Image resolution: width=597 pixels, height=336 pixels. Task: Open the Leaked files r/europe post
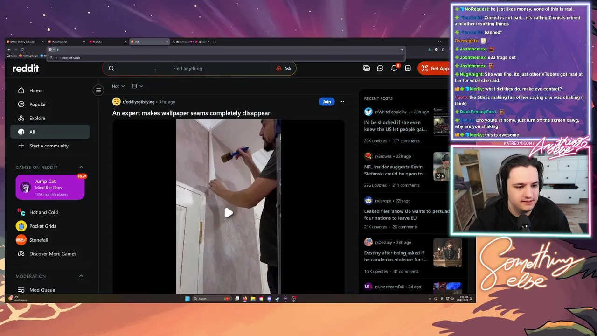[x=407, y=215]
